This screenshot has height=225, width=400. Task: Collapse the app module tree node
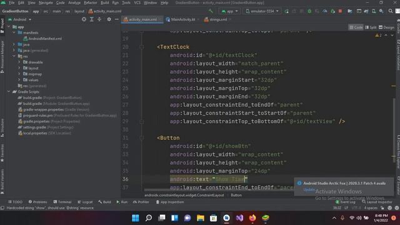pos(9,26)
